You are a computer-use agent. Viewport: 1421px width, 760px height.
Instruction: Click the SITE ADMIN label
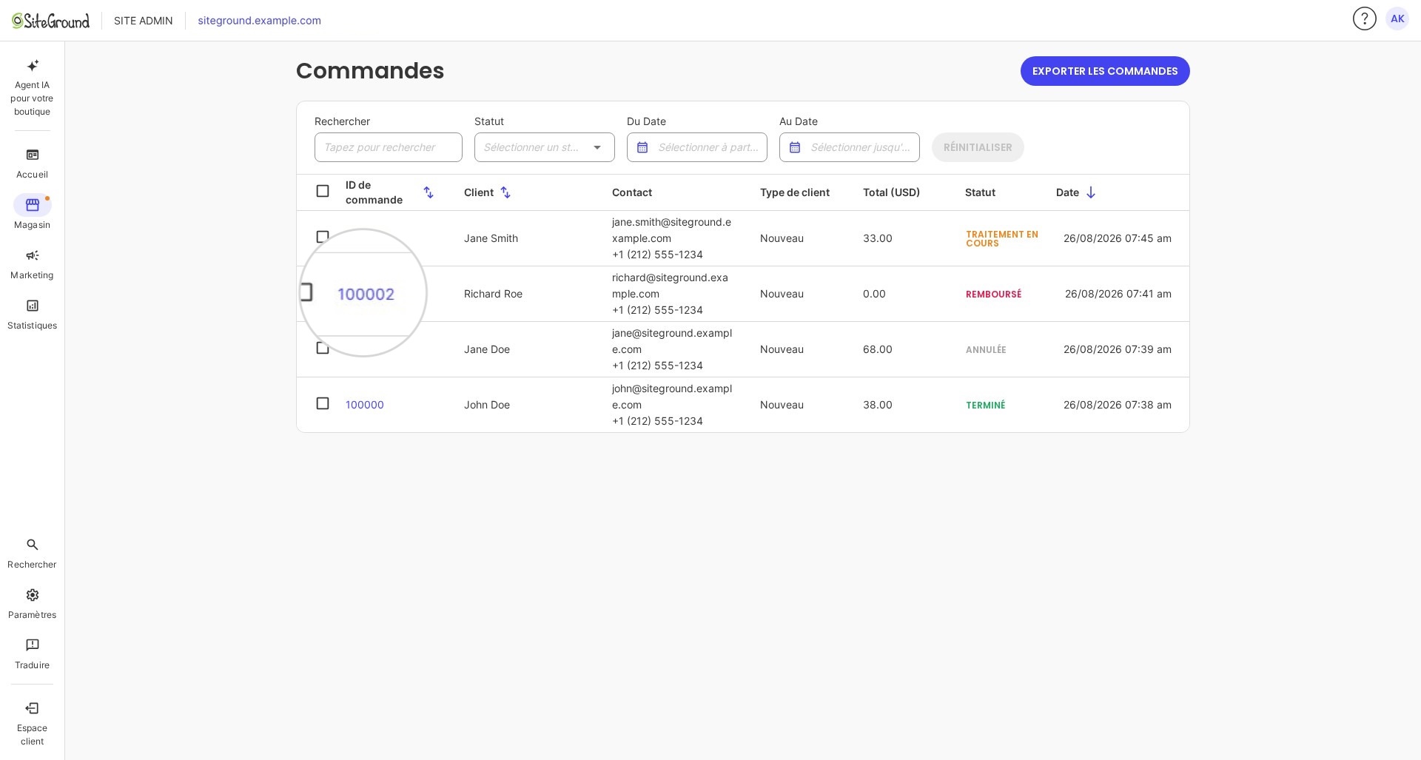coord(144,21)
